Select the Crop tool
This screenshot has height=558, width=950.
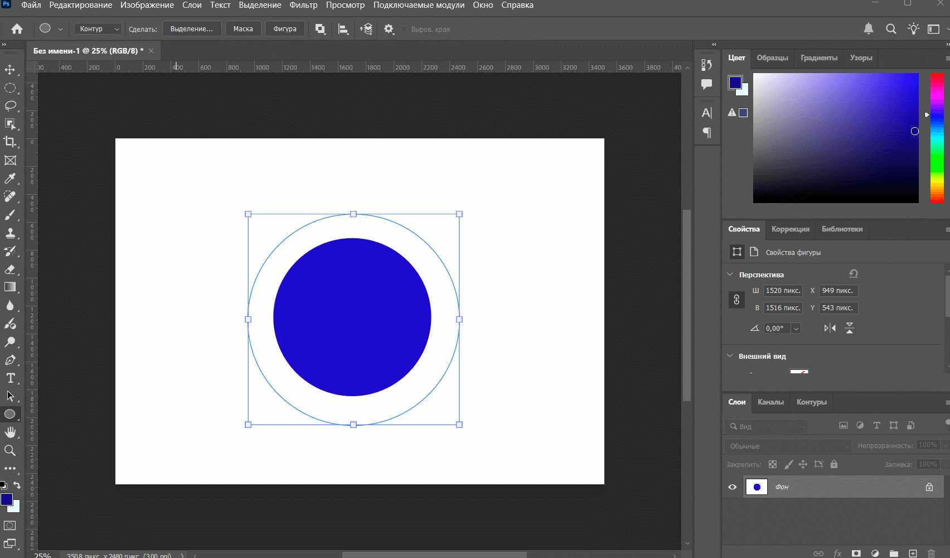point(10,142)
